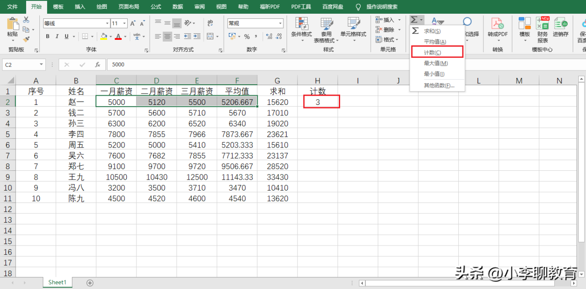Viewport: 586px width, 289px height.
Task: Select the Sheet1 tab
Action: (57, 283)
